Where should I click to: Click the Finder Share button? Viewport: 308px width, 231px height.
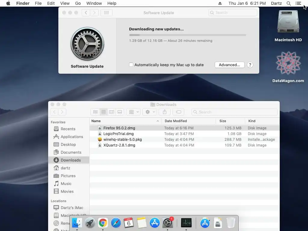click(165, 112)
